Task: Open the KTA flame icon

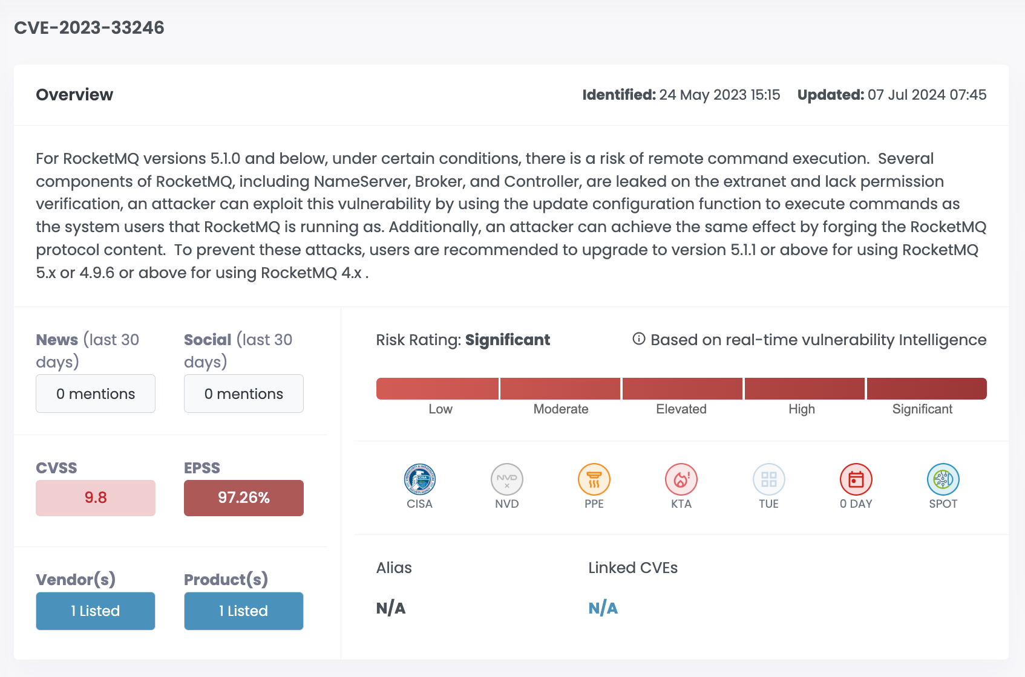Action: tap(681, 479)
